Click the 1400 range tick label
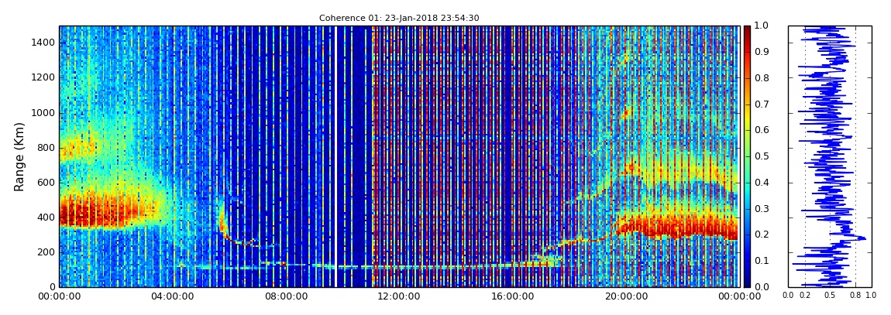The height and width of the screenshot is (315, 891). [45, 43]
